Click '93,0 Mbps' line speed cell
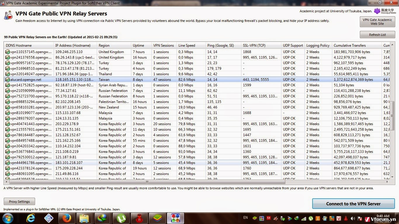The image size is (399, 224). coord(187,152)
